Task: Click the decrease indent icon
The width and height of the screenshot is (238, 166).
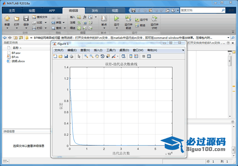Action: [90, 28]
